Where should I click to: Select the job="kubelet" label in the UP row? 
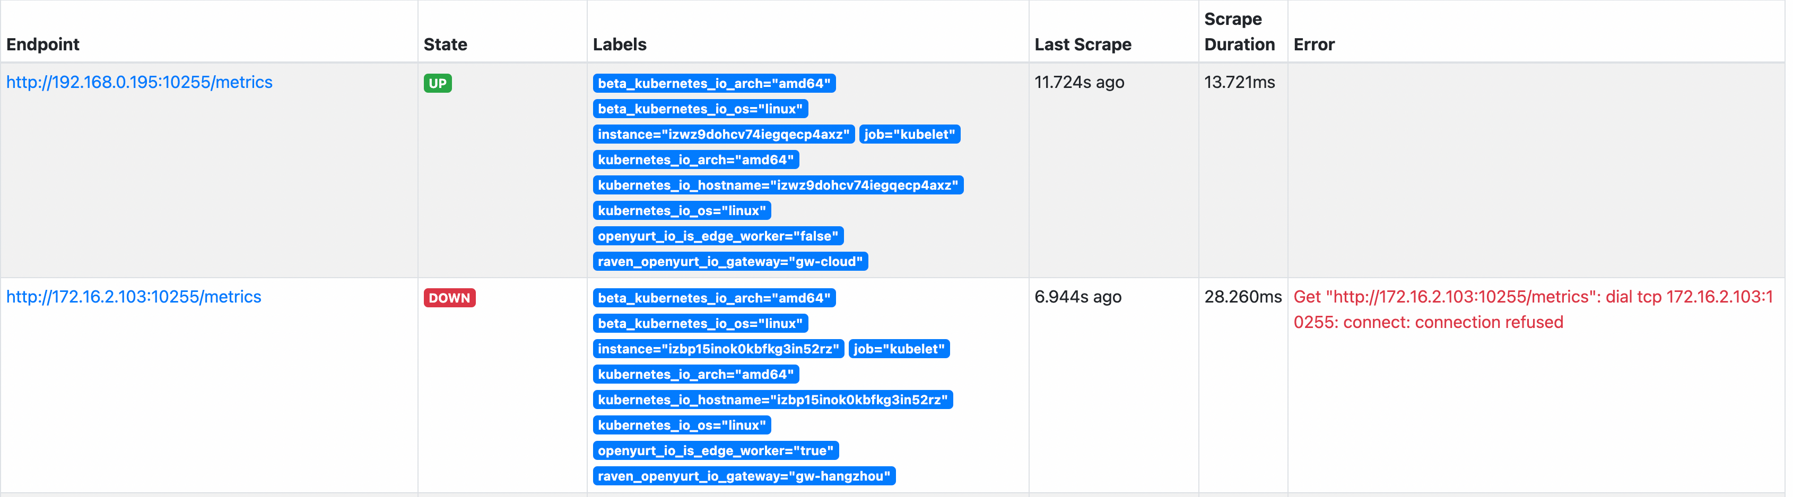pos(910,134)
